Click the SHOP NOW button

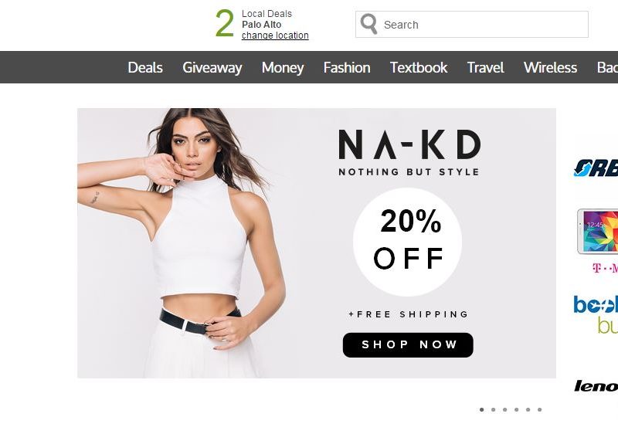(x=408, y=345)
